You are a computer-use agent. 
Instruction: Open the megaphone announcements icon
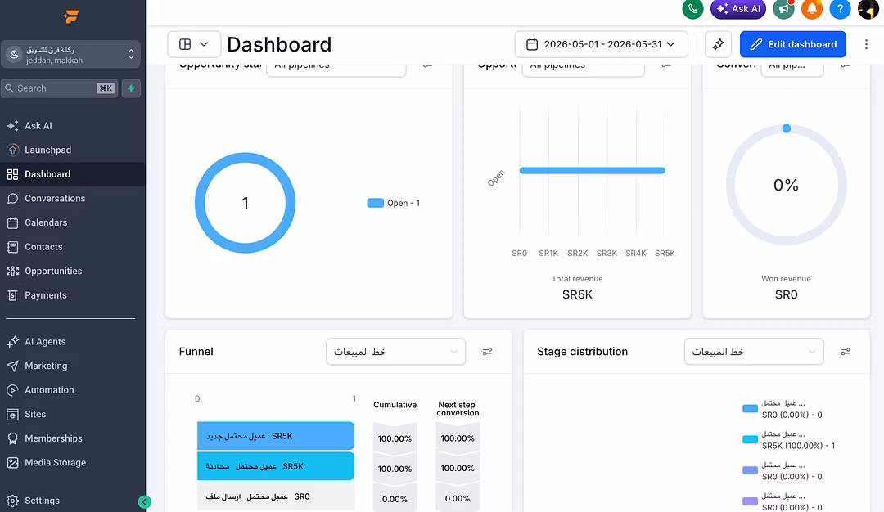(x=783, y=9)
